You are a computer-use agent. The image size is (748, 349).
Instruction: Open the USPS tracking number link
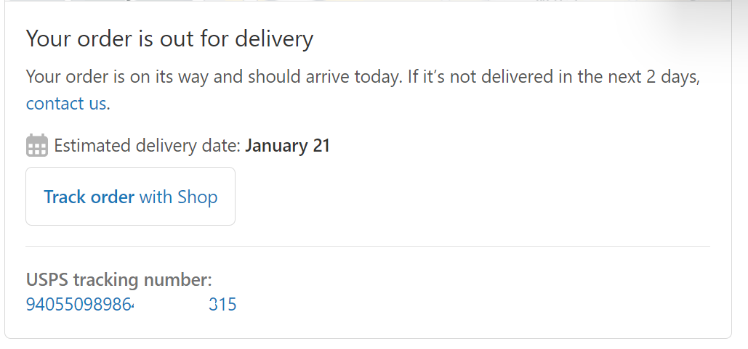131,304
